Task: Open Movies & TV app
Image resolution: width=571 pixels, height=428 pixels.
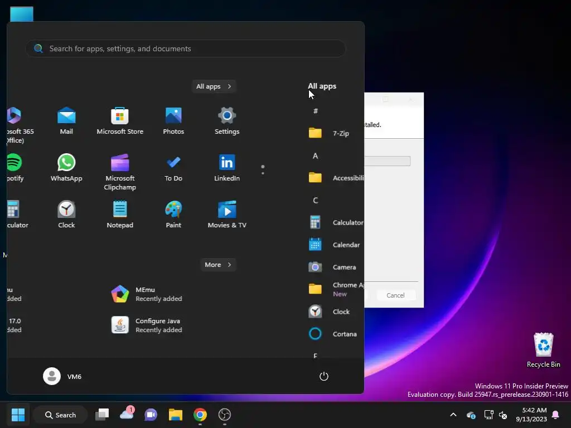Action: (x=227, y=215)
